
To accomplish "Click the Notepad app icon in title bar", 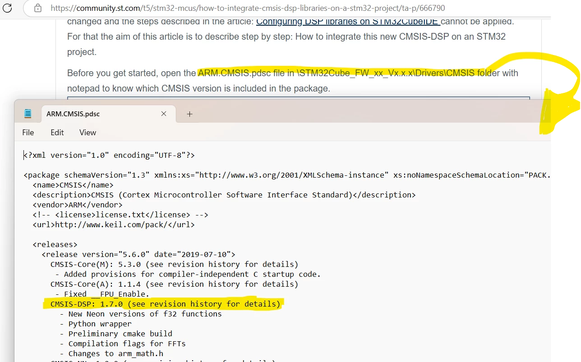I will pos(28,114).
